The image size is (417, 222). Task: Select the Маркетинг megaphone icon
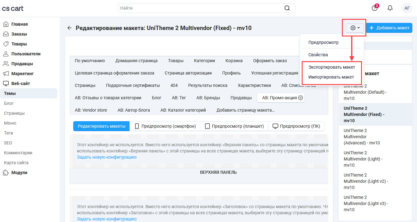(x=6, y=73)
